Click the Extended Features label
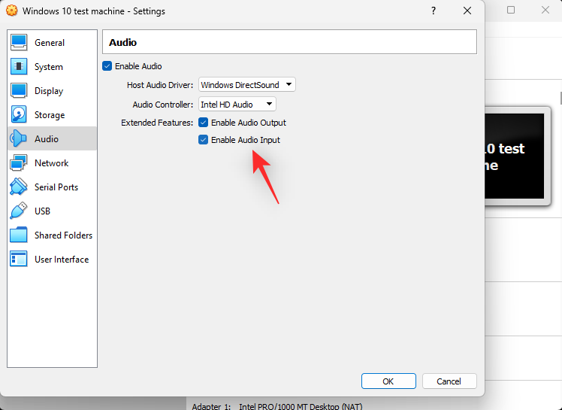Image resolution: width=562 pixels, height=410 pixels. [157, 123]
